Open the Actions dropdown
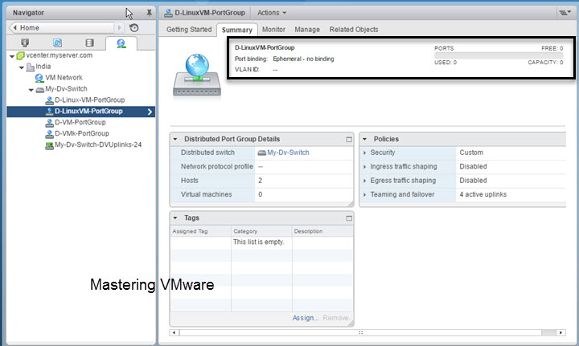The image size is (579, 346). coord(272,13)
